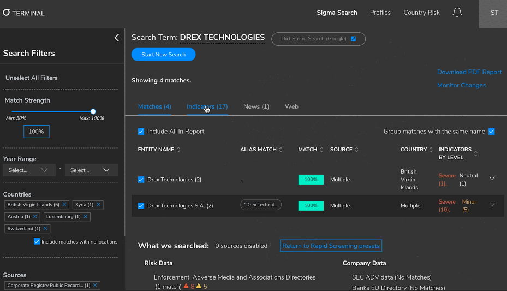507x291 pixels.
Task: Remove Corporate Registry Public Record source filter
Action: (x=95, y=286)
